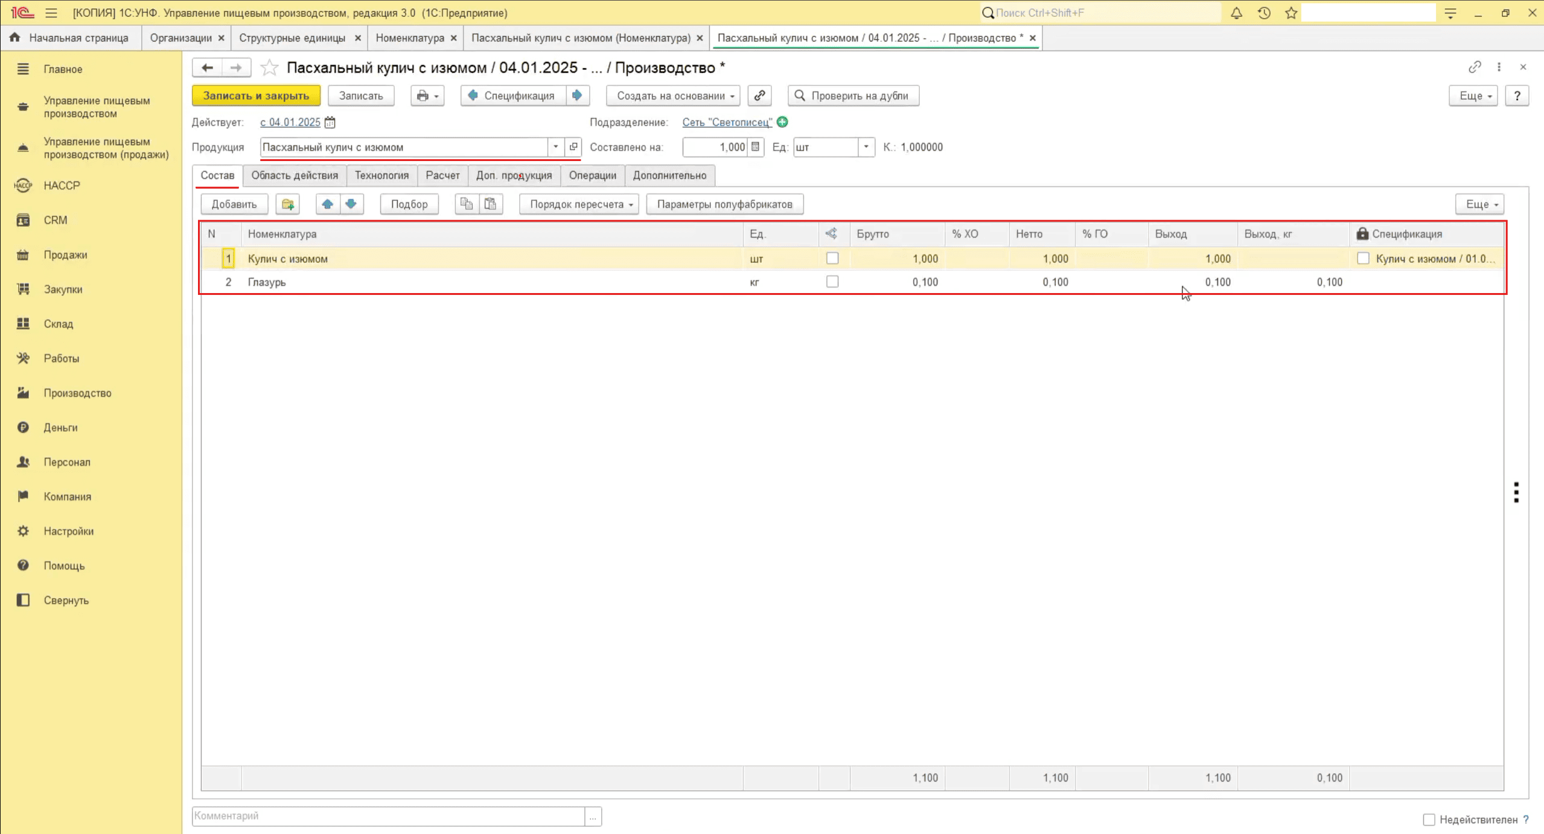Expand the Продукция dropdown arrow

556,147
